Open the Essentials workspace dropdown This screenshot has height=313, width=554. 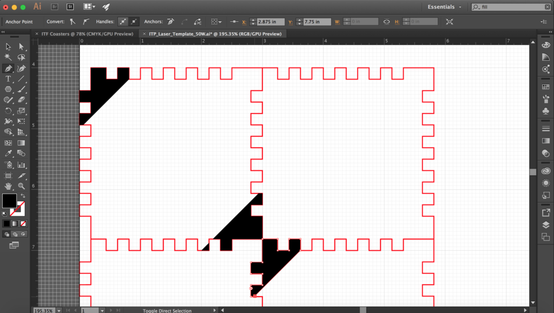click(x=444, y=6)
